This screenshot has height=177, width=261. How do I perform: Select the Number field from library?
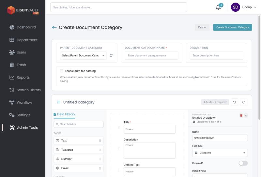tap(79, 159)
